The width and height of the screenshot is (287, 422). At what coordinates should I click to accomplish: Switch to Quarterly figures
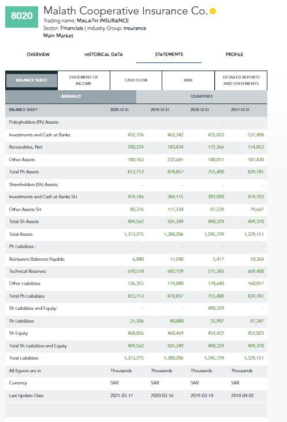pos(202,97)
